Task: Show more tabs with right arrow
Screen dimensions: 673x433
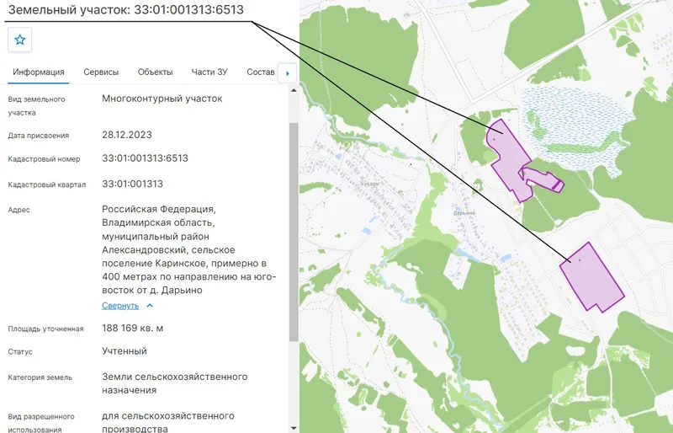Action: [288, 73]
